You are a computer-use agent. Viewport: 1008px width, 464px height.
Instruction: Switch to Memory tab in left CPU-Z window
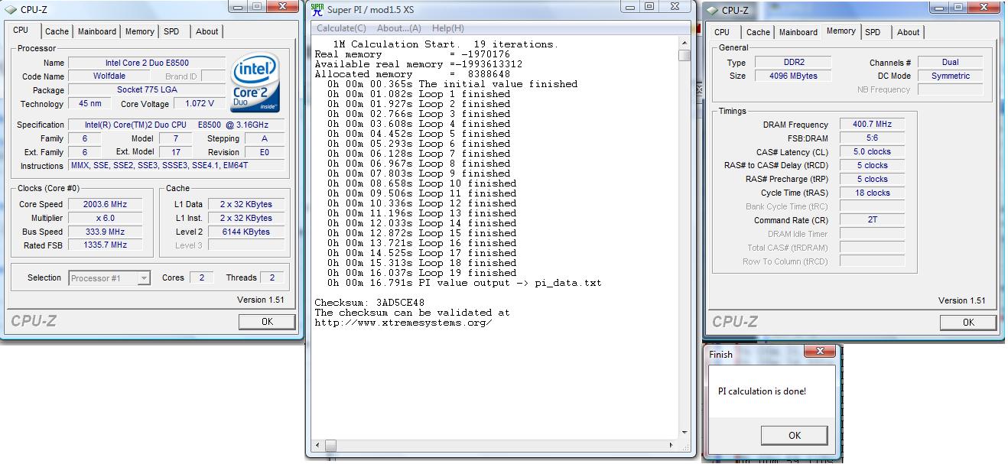pos(140,31)
